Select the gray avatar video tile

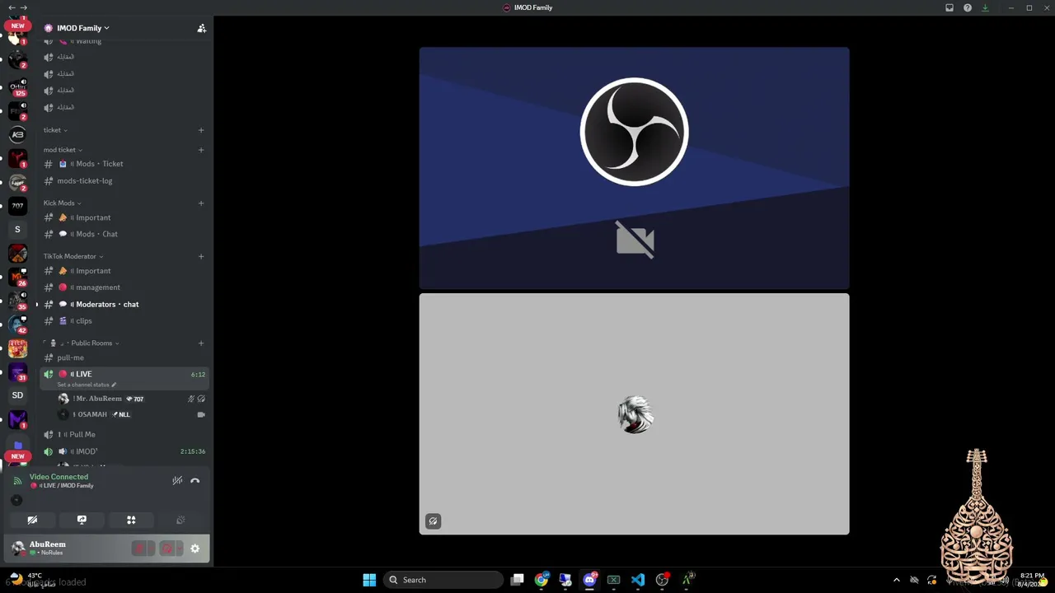[x=634, y=414]
